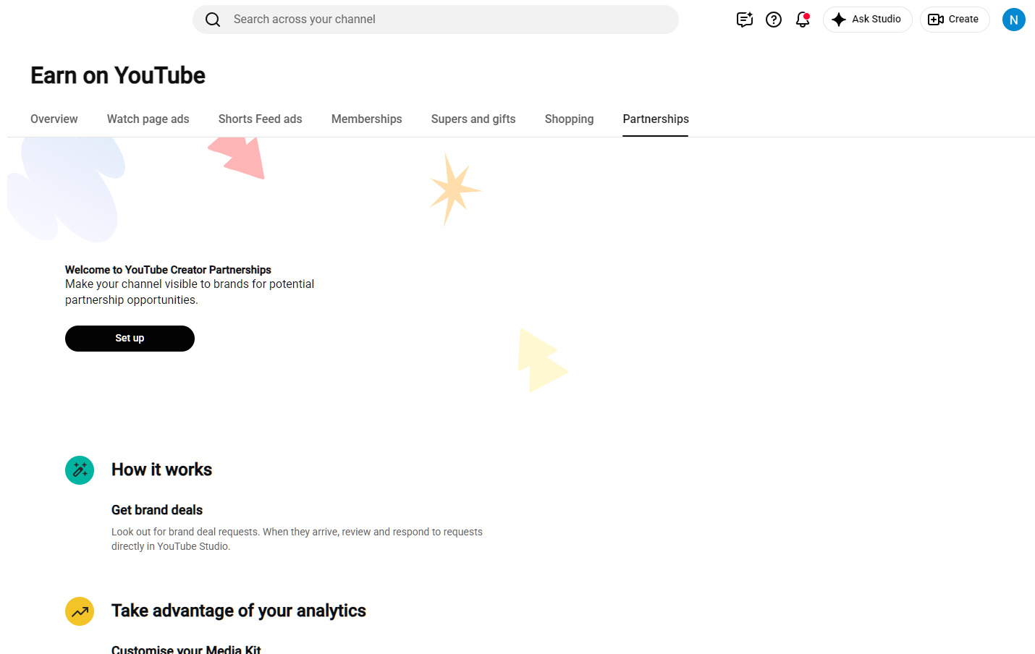Click the analytics trending arrow icon
The image size is (1035, 654).
coord(80,611)
